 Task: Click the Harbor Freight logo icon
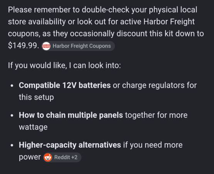tap(46, 46)
